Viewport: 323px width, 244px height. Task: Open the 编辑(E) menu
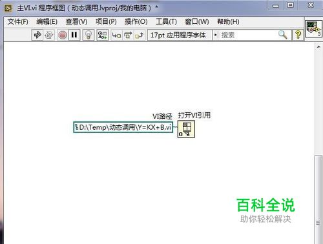(47, 22)
